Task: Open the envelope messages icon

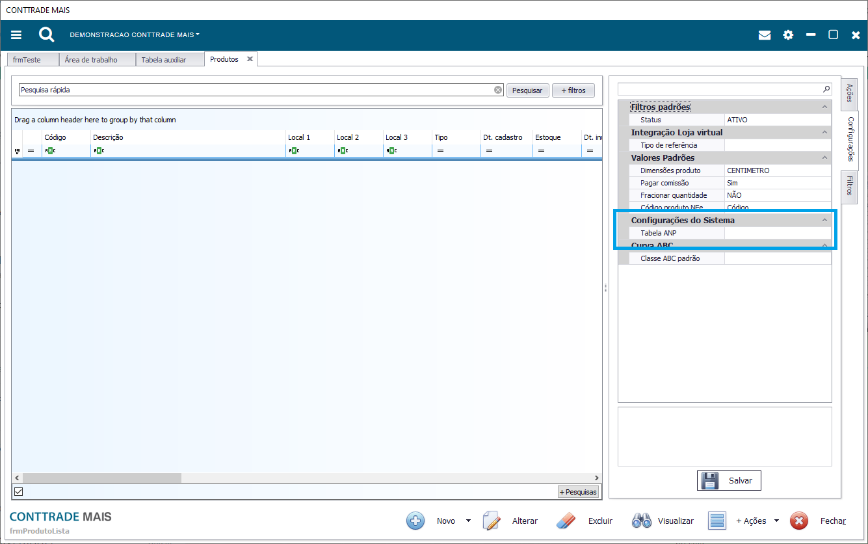Action: [x=765, y=35]
